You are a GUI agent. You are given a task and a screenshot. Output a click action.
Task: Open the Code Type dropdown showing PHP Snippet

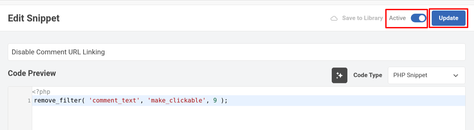point(426,75)
